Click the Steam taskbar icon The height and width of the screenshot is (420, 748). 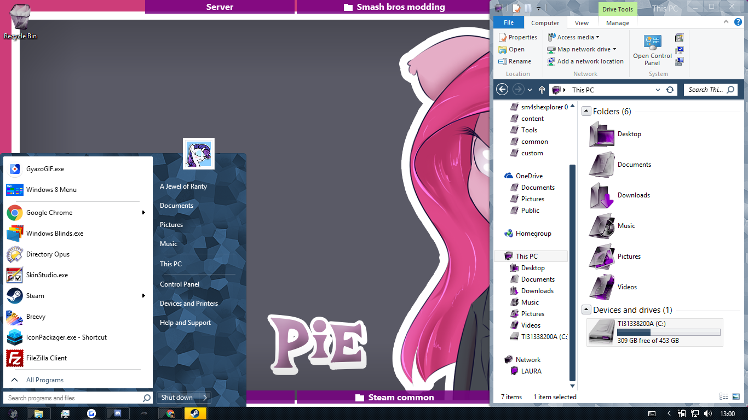click(195, 413)
